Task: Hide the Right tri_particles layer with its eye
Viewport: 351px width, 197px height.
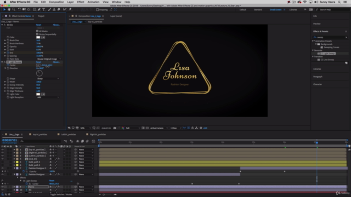Action: point(2,153)
